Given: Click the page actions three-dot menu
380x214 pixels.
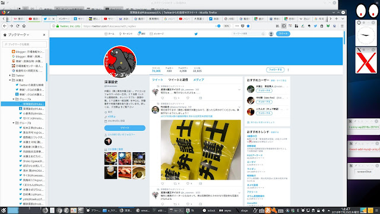Looking at the screenshot, I should coord(237,26).
